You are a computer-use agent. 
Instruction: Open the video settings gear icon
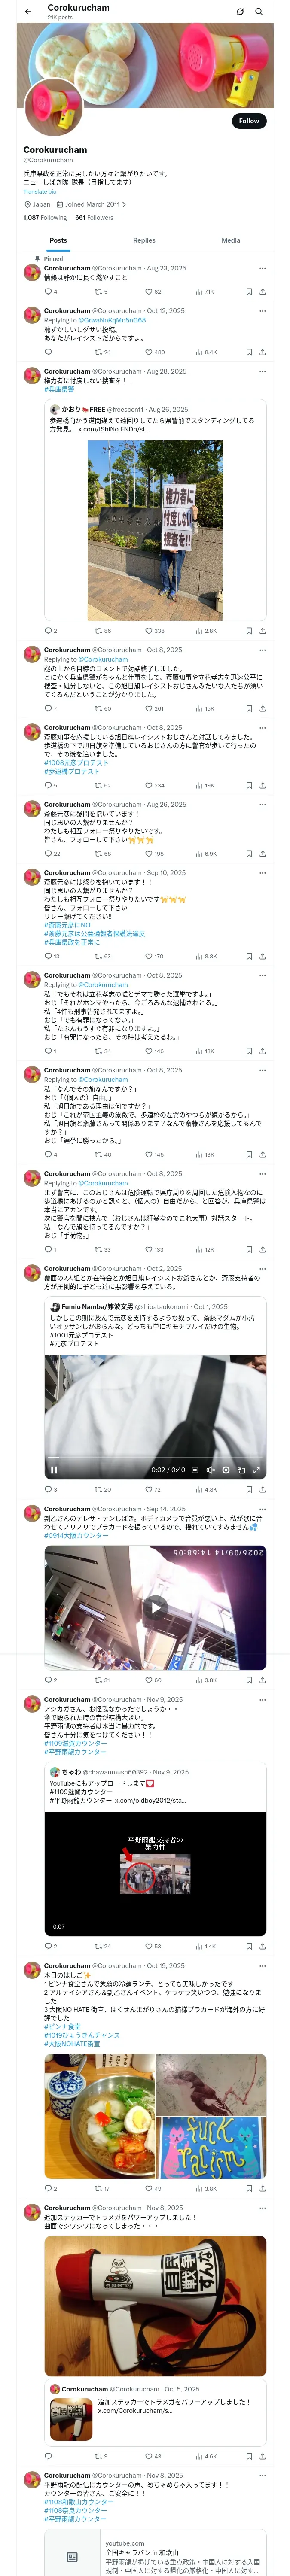(226, 1470)
